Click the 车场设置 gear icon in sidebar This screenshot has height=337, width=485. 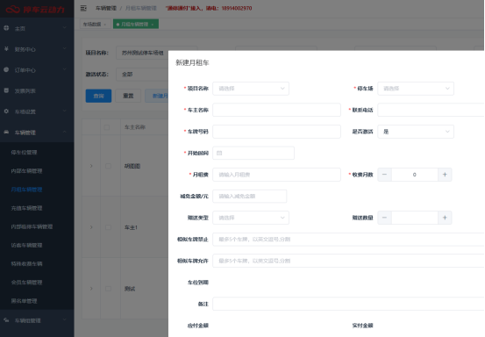click(6, 111)
